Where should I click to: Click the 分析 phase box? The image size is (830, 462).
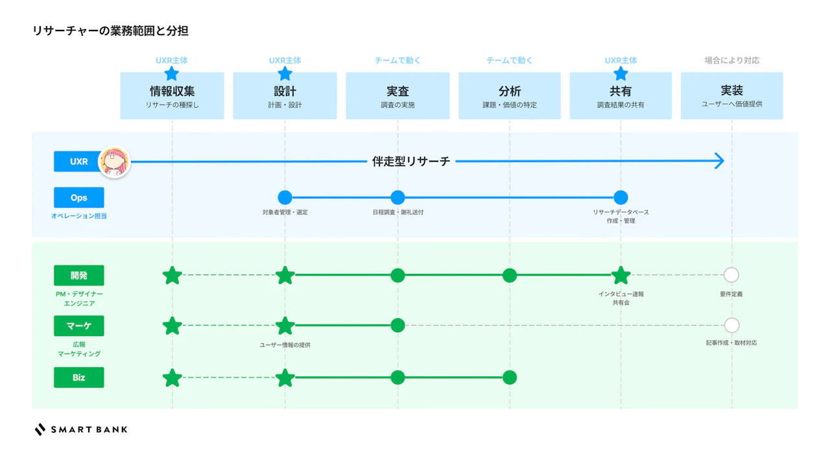[510, 96]
